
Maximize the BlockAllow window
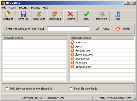129,3
